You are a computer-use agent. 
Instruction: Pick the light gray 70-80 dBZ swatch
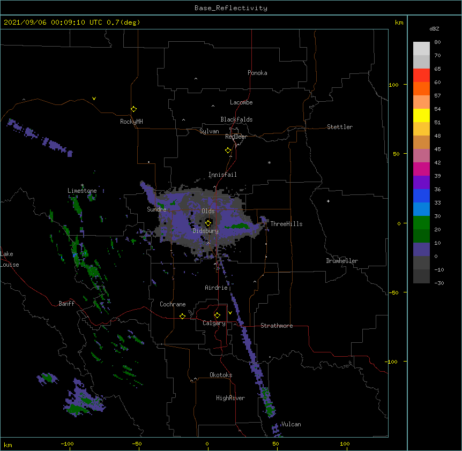click(421, 48)
